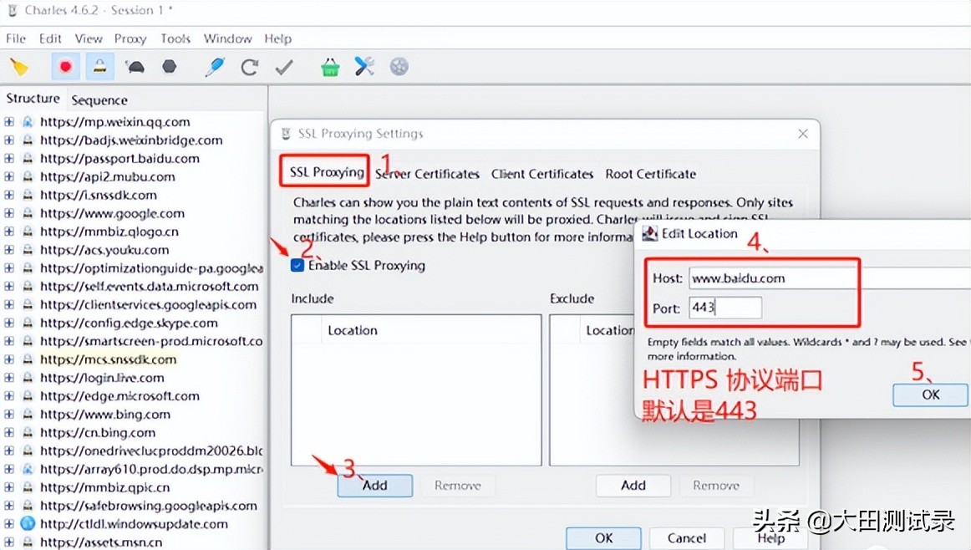Select https://mmbiz.qpic.cn row
971x550 pixels.
pyautogui.click(x=104, y=487)
